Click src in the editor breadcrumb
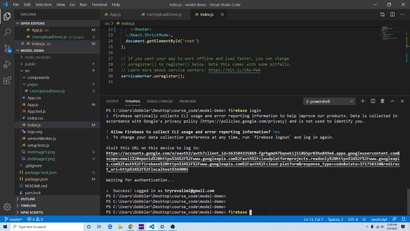 [107, 23]
